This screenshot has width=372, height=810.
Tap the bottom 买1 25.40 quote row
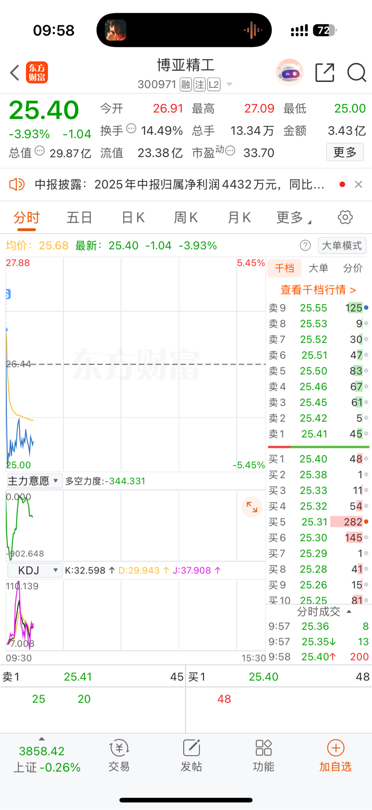pos(279,677)
